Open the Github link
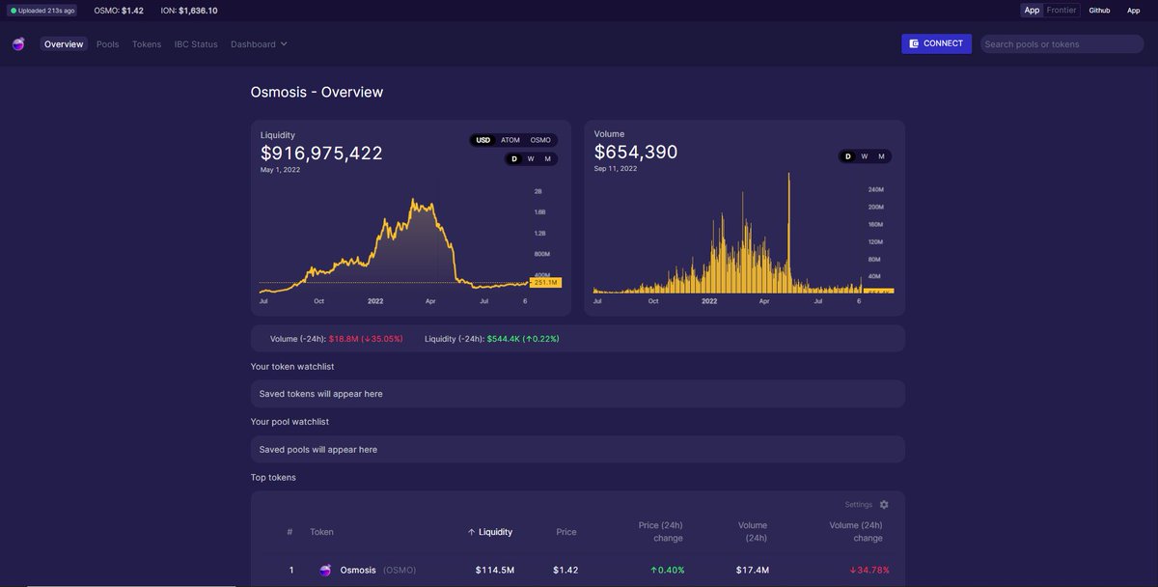The width and height of the screenshot is (1158, 587). [1099, 10]
